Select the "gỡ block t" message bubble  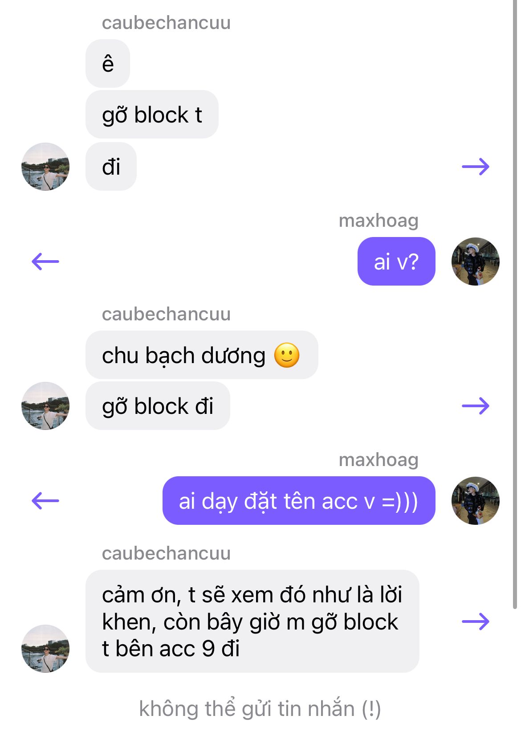tap(152, 114)
